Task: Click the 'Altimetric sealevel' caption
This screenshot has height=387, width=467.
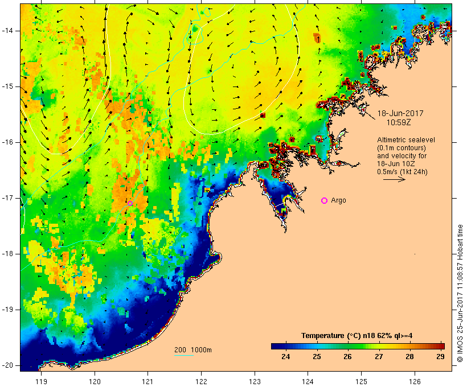Action: (x=406, y=140)
